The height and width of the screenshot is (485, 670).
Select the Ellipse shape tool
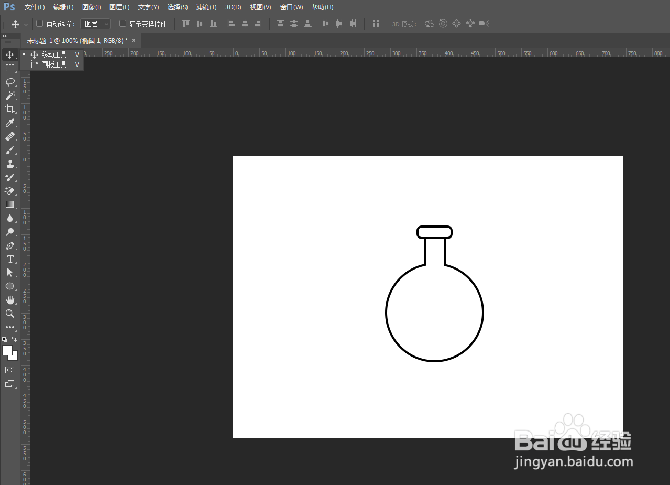click(9, 286)
